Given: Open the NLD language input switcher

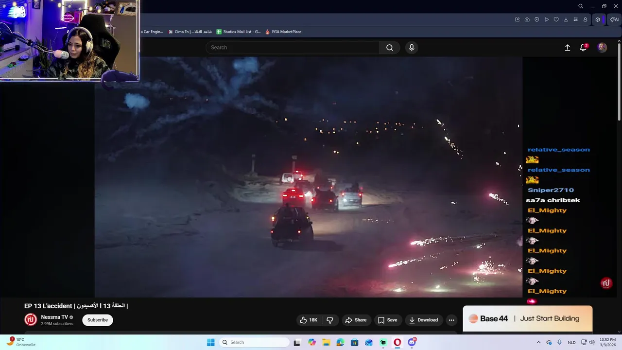Looking at the screenshot, I should (572, 342).
